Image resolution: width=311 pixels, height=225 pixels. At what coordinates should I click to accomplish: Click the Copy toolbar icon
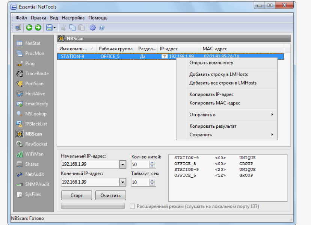72,27
